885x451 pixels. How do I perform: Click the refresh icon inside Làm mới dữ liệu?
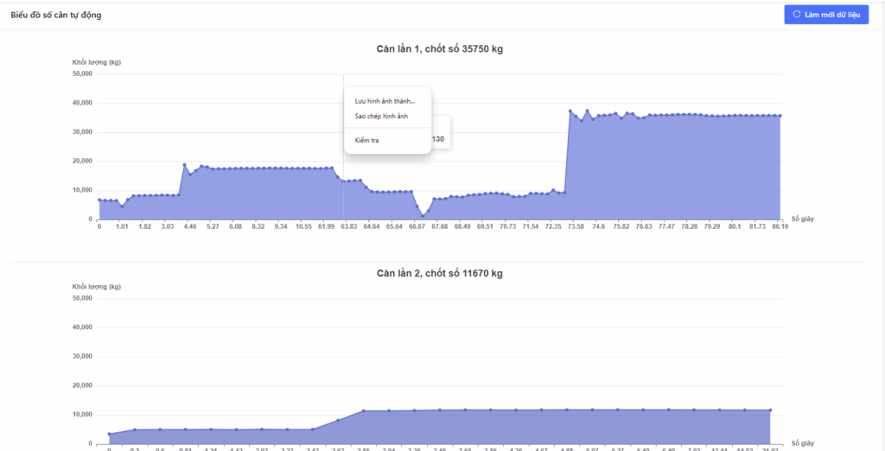tap(796, 15)
